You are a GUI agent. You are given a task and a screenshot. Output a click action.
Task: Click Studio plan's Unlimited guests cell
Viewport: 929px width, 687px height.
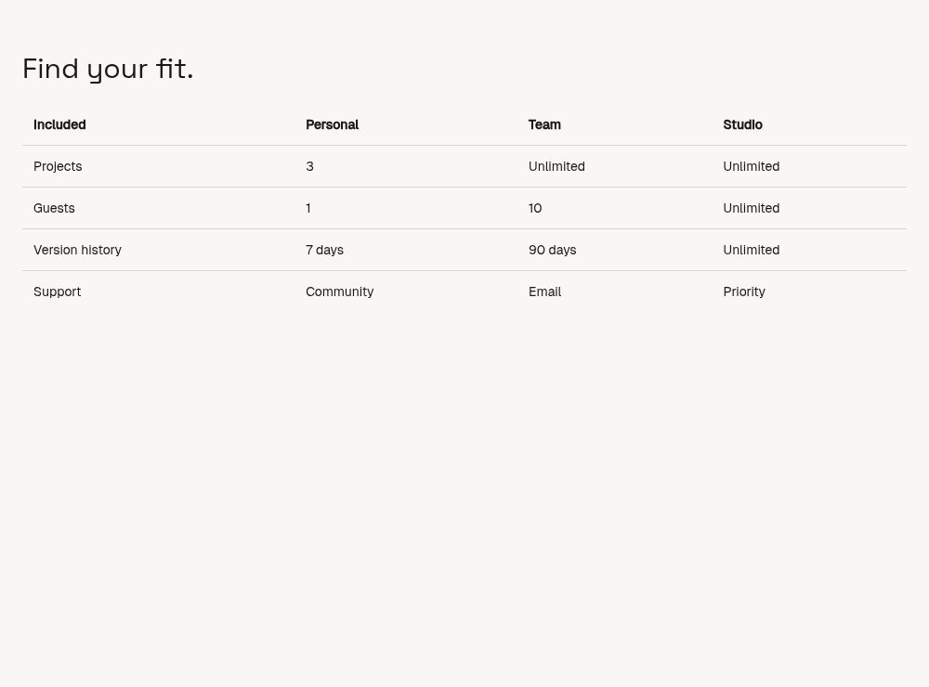[x=752, y=208]
